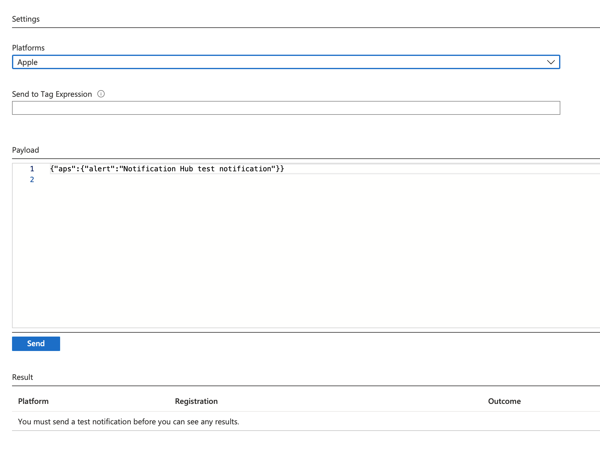
Task: Click the Platforms dropdown chevron arrow
Action: pos(550,62)
